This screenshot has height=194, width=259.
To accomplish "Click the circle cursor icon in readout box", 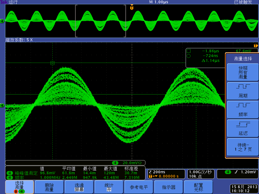I will [188, 56].
